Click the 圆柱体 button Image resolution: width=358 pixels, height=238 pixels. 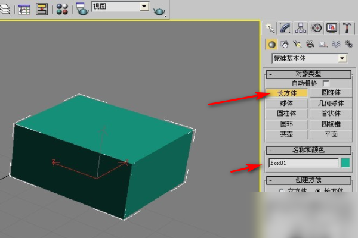(287, 114)
